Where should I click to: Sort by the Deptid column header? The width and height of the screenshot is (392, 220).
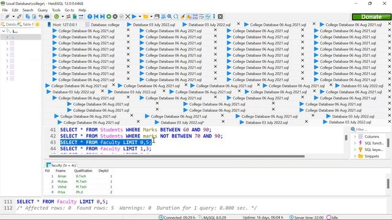pos(104,171)
